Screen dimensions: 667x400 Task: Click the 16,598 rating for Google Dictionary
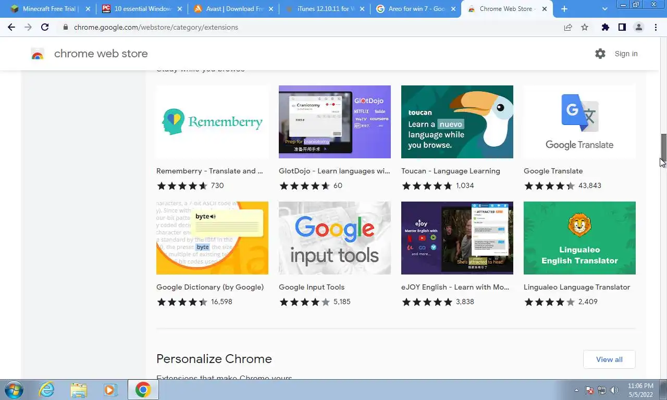[x=221, y=302]
